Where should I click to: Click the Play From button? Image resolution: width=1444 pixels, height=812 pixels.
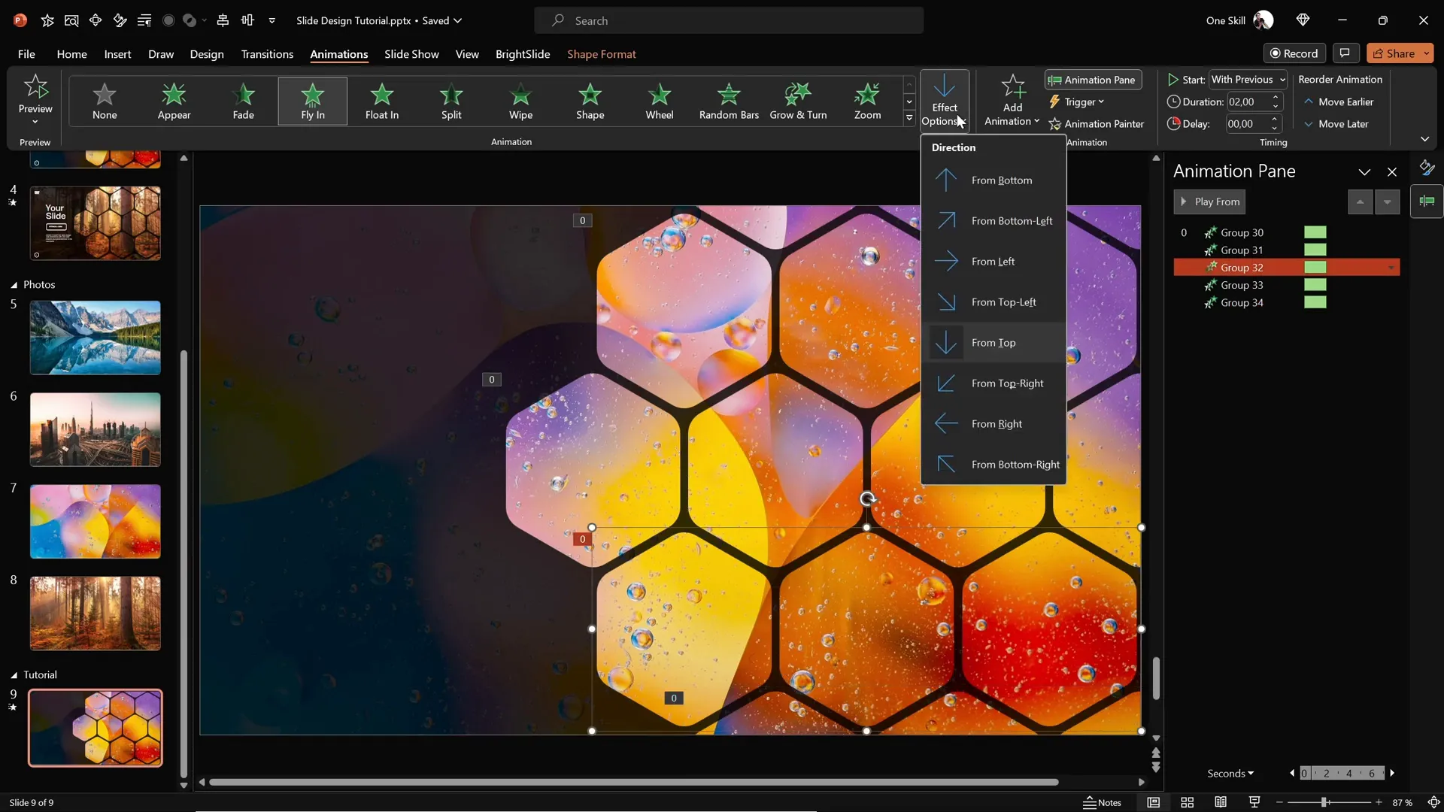pyautogui.click(x=1209, y=201)
